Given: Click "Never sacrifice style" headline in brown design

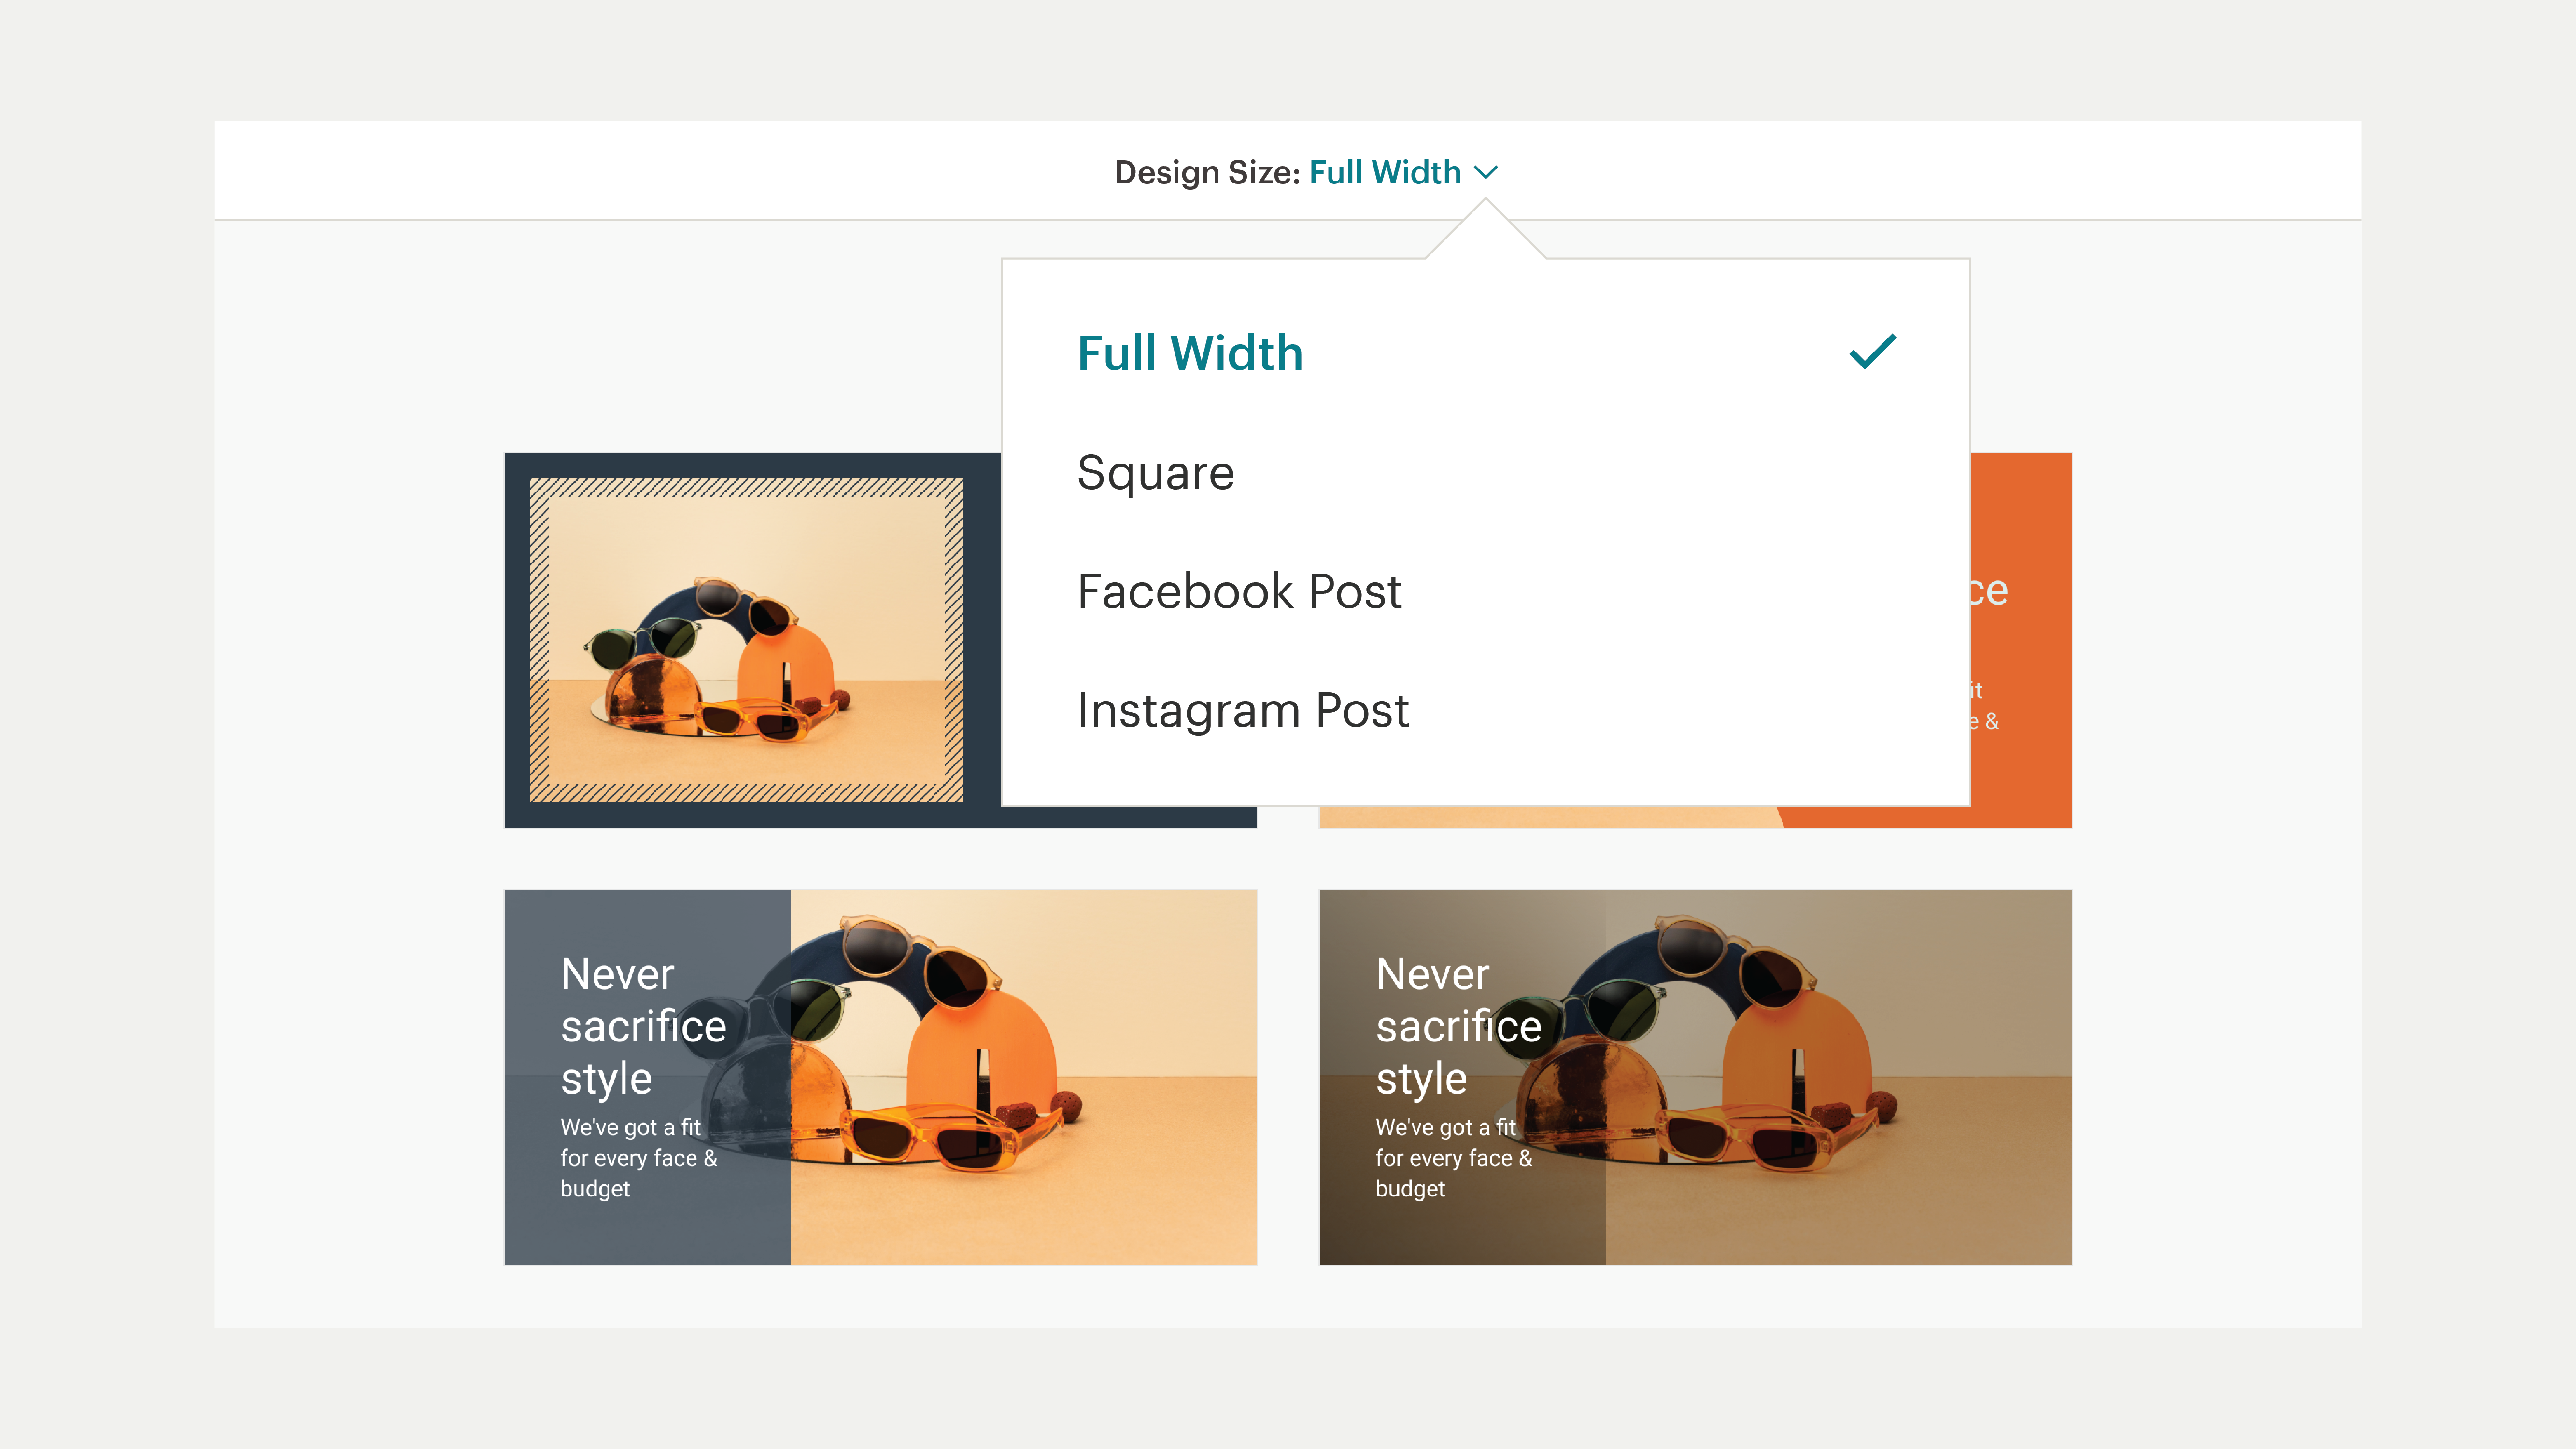Looking at the screenshot, I should 1458,1026.
